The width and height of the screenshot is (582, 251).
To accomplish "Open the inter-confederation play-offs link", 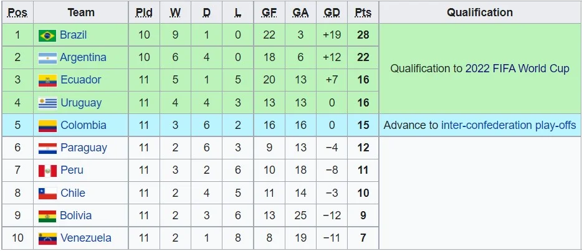I will click(x=508, y=125).
